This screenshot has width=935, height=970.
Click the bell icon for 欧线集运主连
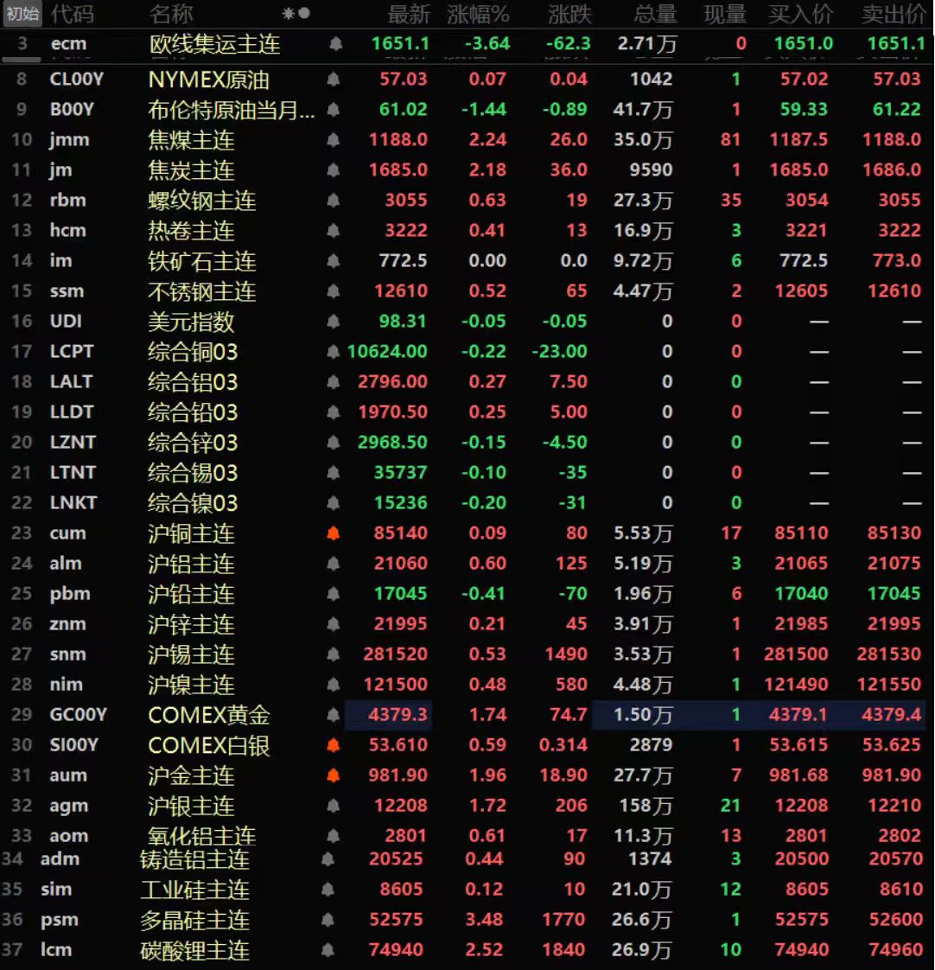[x=335, y=44]
